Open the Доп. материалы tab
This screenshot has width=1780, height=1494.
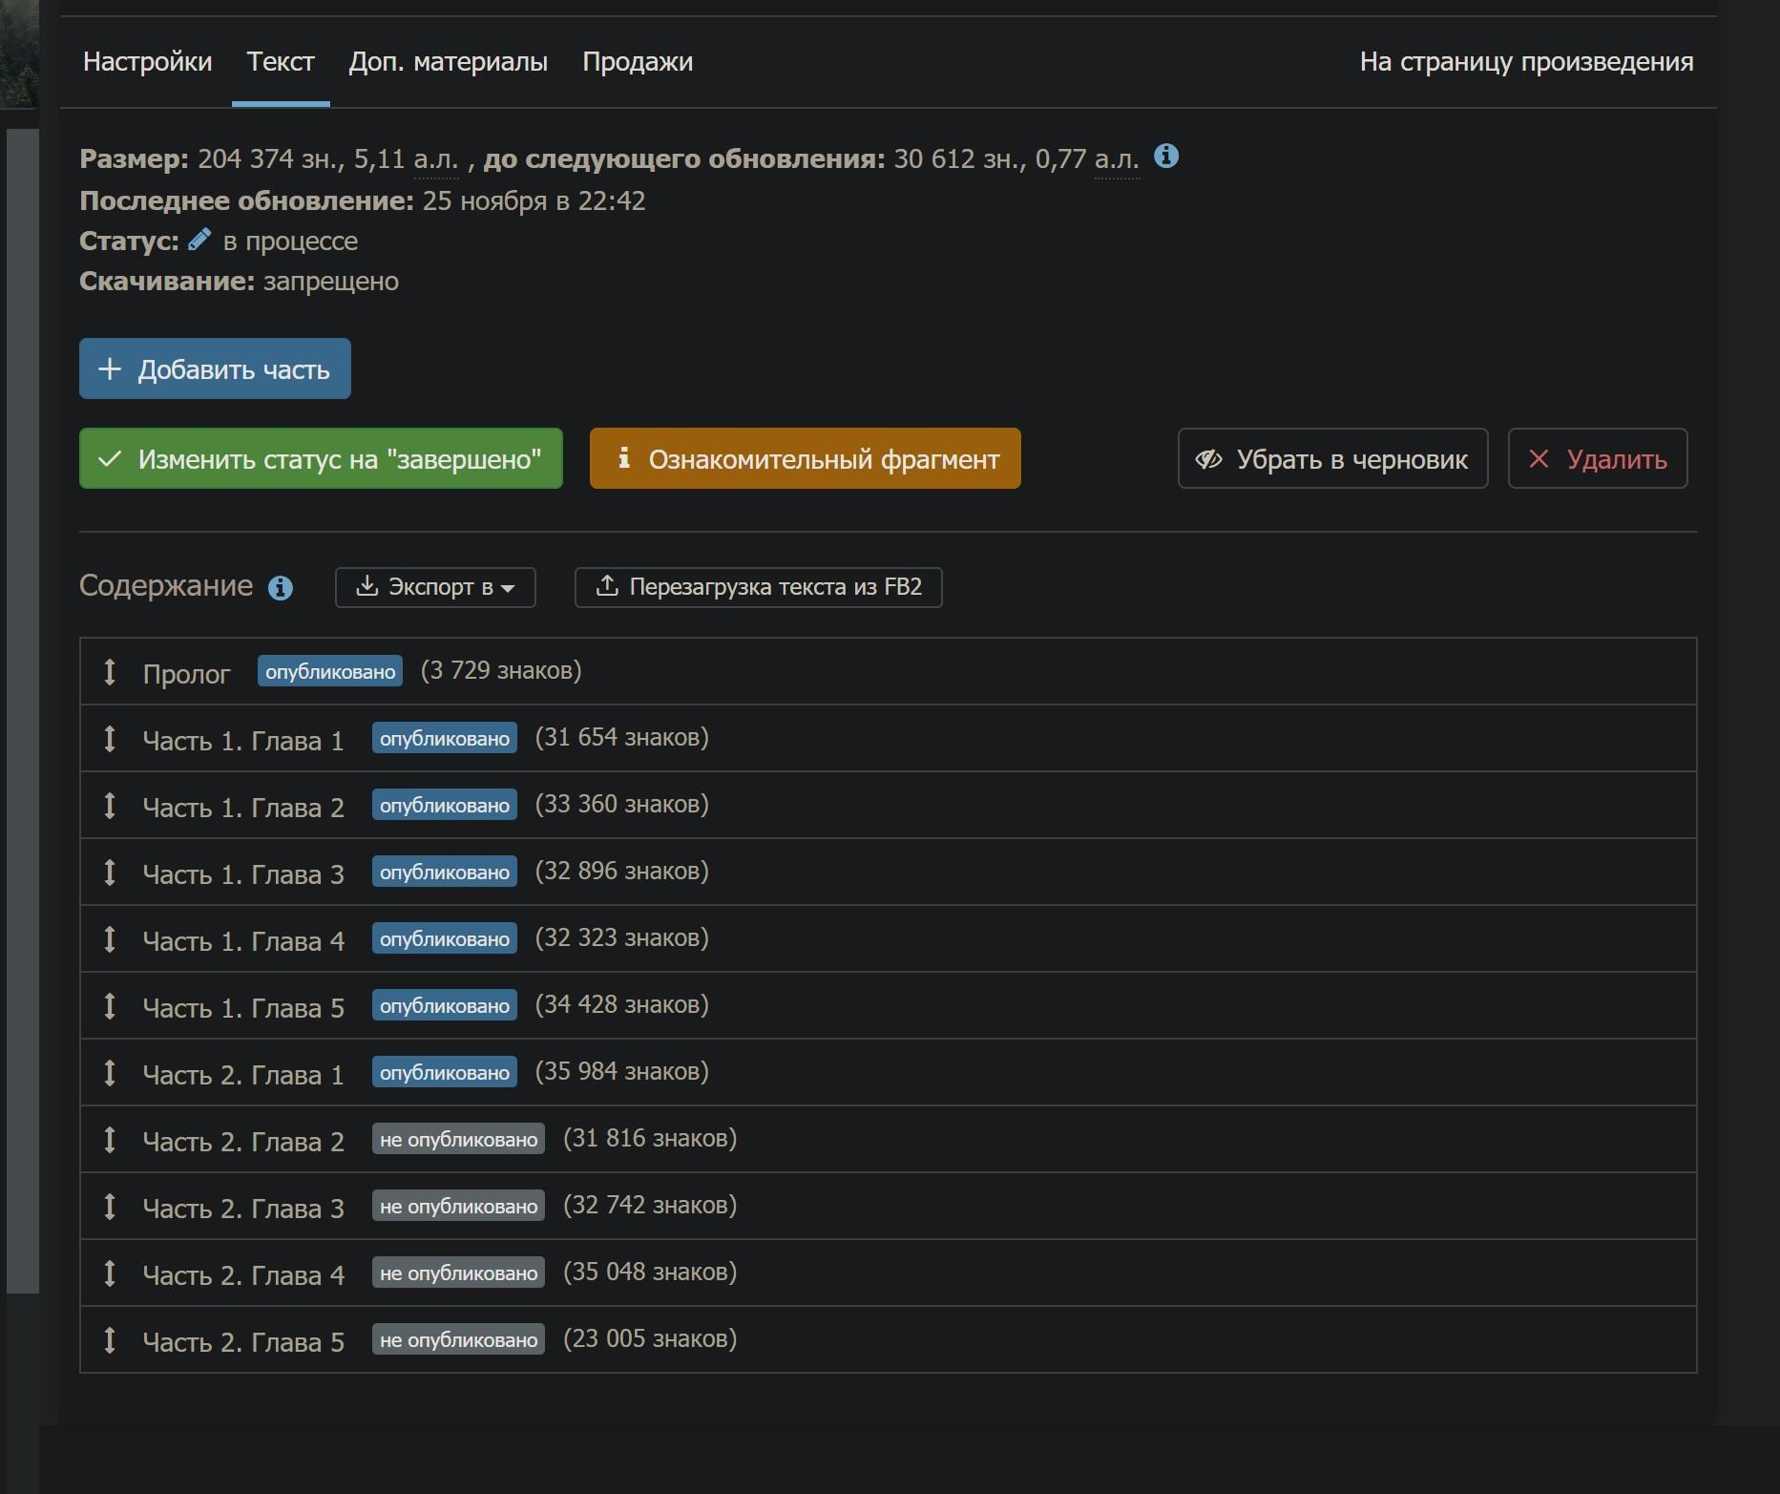[x=448, y=62]
